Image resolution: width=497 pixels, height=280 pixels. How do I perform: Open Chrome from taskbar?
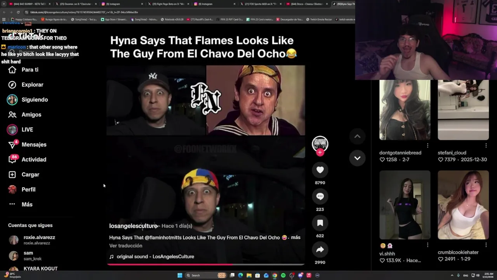[275, 275]
